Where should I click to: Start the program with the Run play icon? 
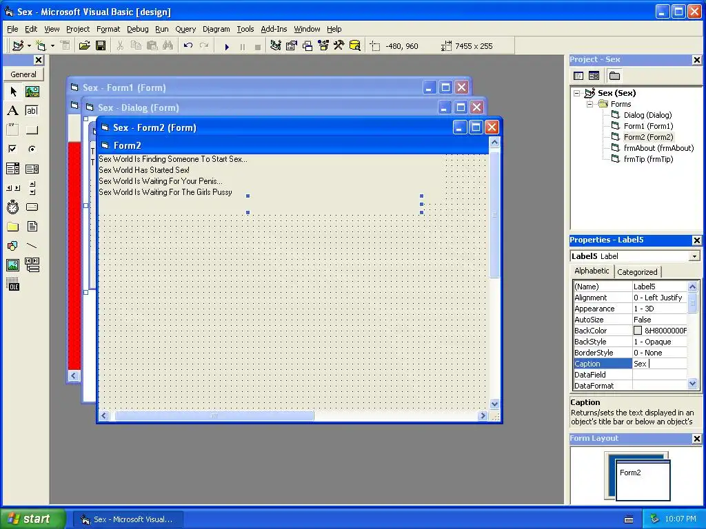tap(227, 46)
